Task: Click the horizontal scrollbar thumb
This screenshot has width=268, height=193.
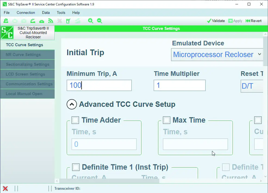Action: (109, 181)
